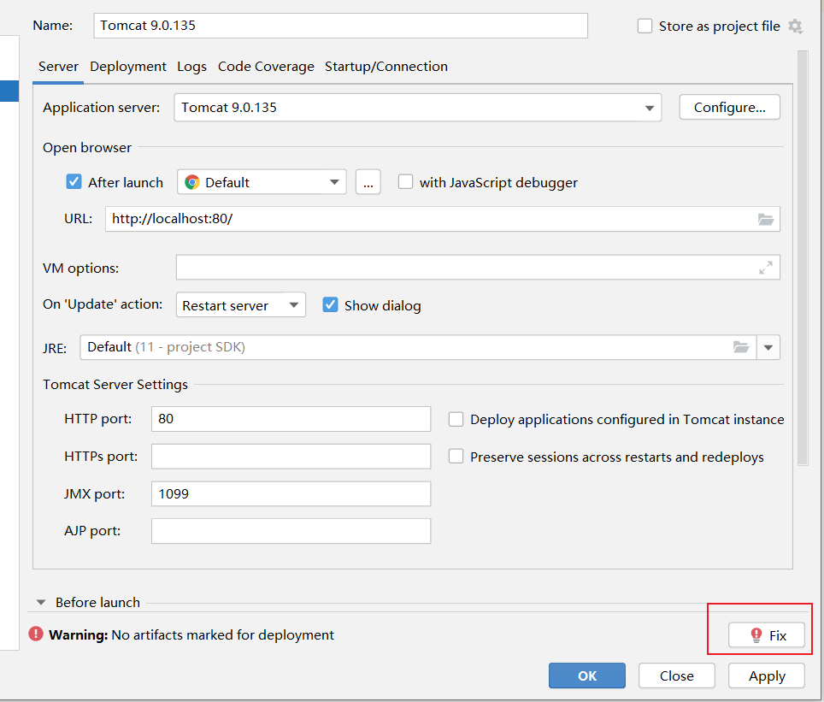This screenshot has height=702, width=824.
Task: Click the gear icon beside Store as project file
Action: 796,26
